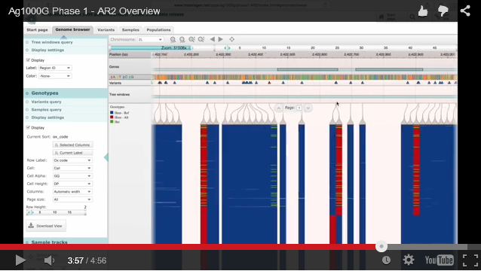The width and height of the screenshot is (481, 271).
Task: Toggle the Display checkbox above Label
Action: coord(28,60)
